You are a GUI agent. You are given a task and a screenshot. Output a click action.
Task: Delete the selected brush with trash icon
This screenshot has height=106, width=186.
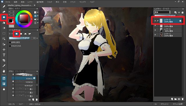coord(37,100)
